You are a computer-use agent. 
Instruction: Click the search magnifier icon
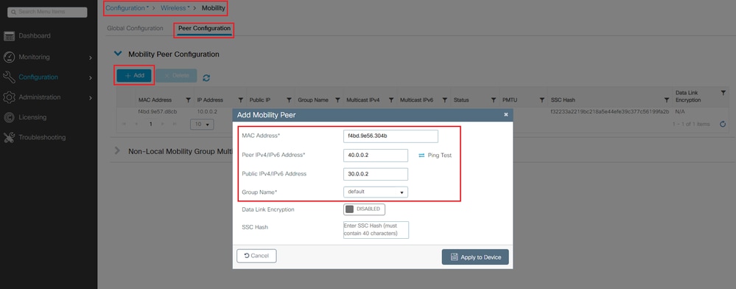tap(13, 12)
